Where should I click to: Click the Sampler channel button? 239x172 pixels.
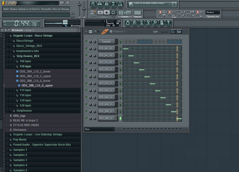106,42
